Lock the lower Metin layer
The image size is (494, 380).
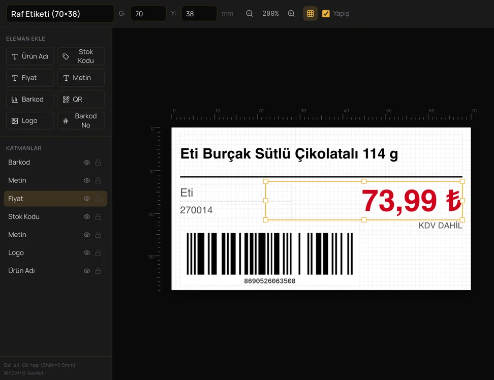tap(98, 235)
